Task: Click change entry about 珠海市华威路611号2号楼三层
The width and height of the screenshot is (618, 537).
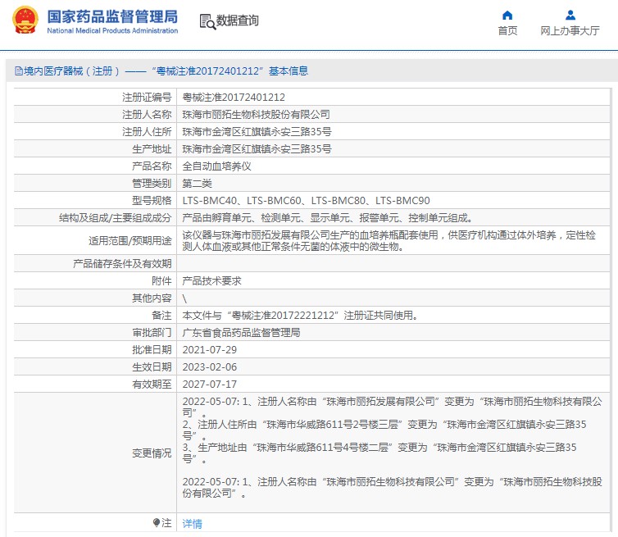Action: click(384, 430)
